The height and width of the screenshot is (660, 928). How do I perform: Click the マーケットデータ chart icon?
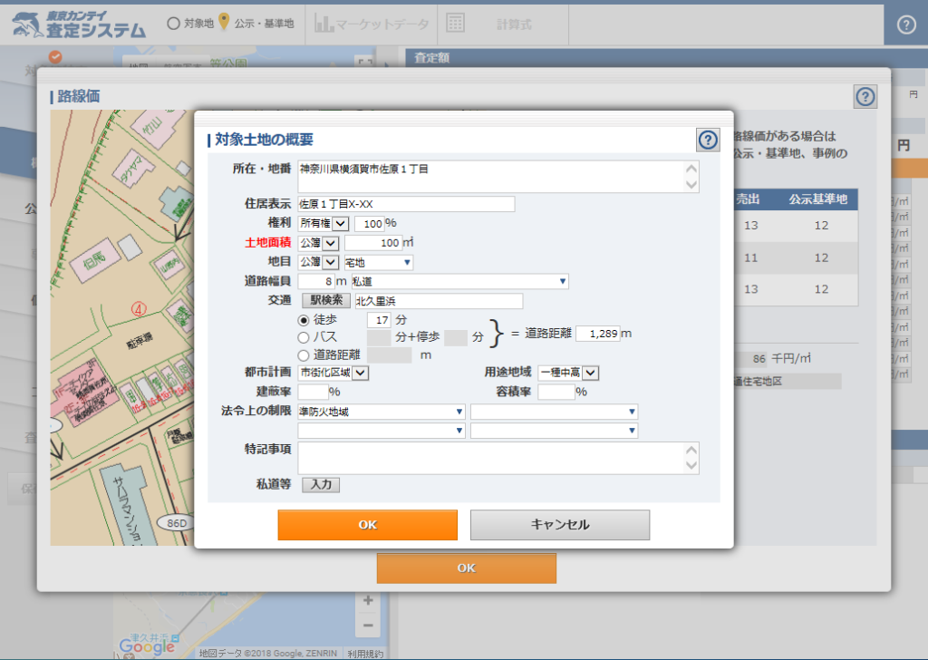tap(324, 23)
